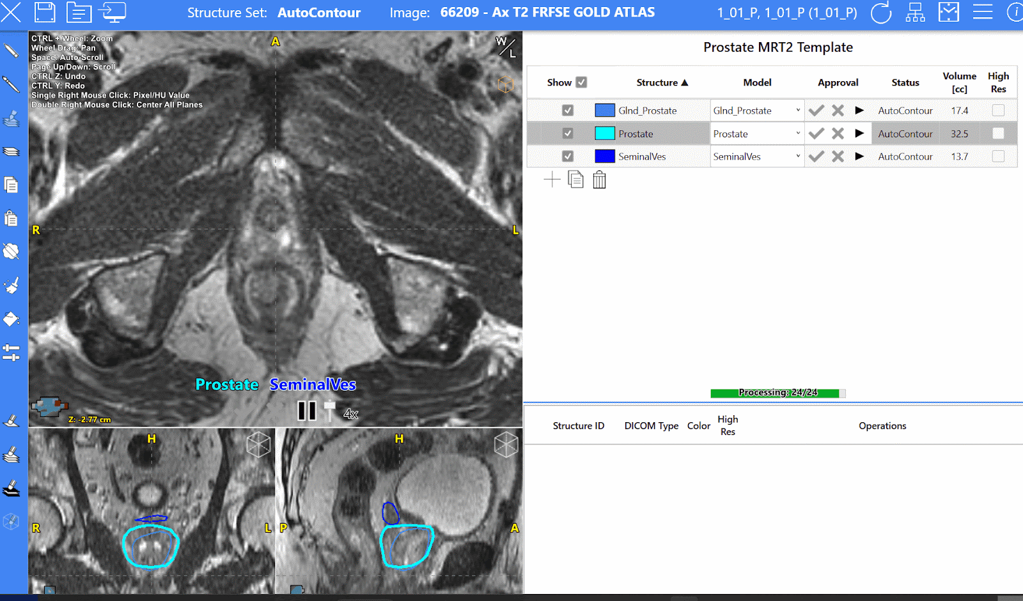Click the SeminalVes label on axial image

pos(313,384)
